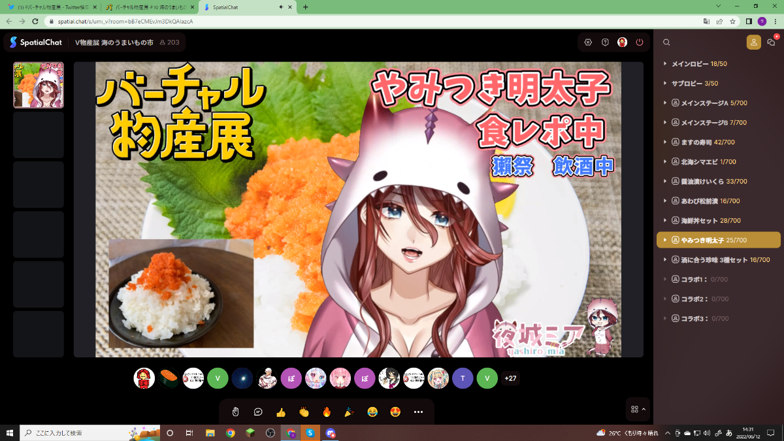784x441 pixels.
Task: Select the streamer video thumbnail in left strip
Action: [x=39, y=85]
